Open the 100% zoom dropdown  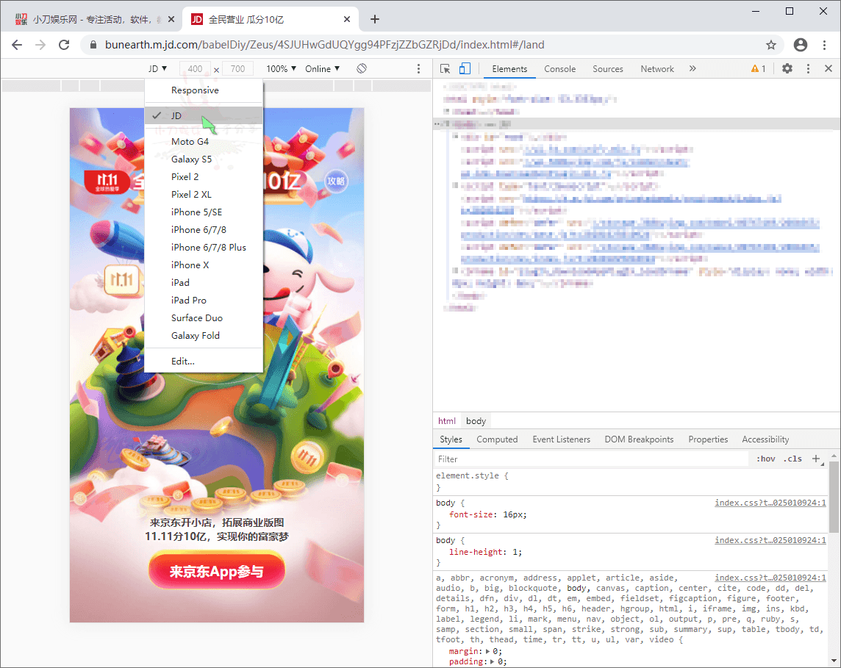pyautogui.click(x=281, y=68)
